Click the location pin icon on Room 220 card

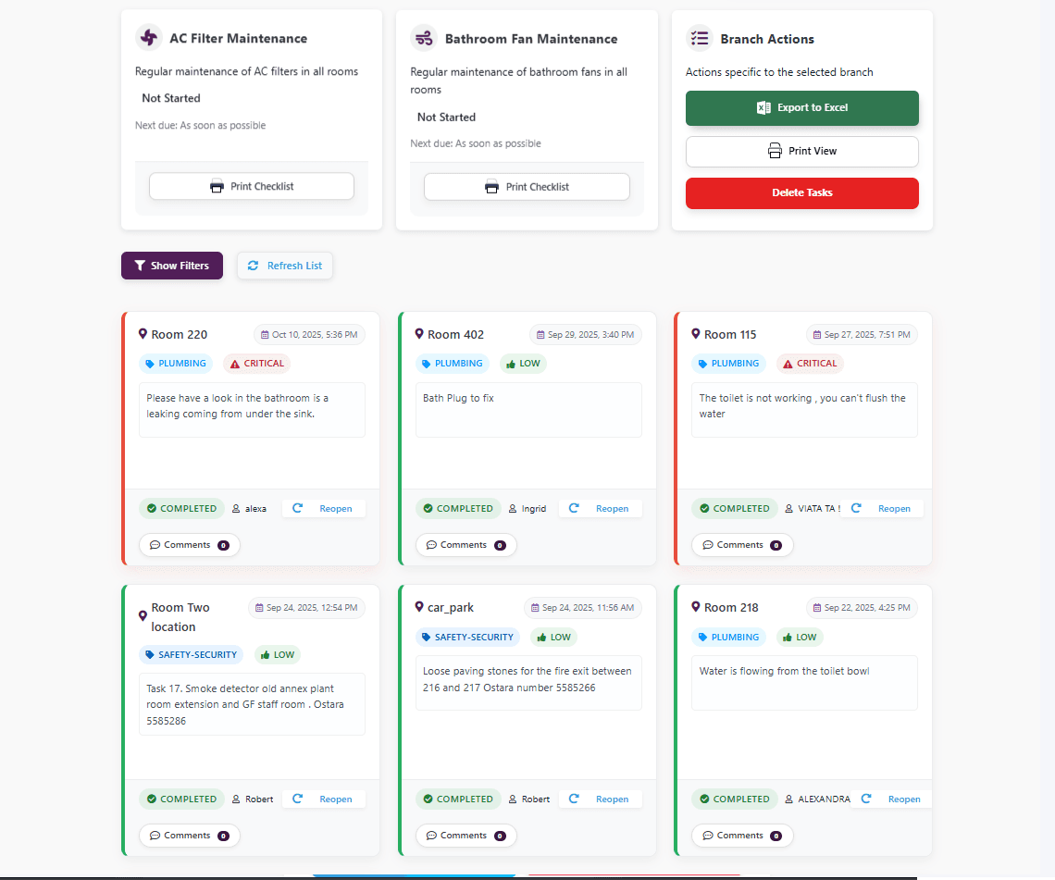point(144,334)
